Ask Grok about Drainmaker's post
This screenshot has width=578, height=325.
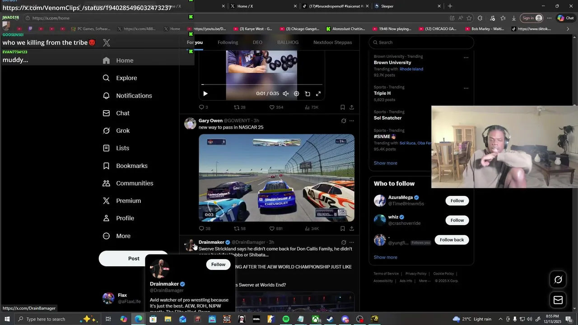(344, 242)
